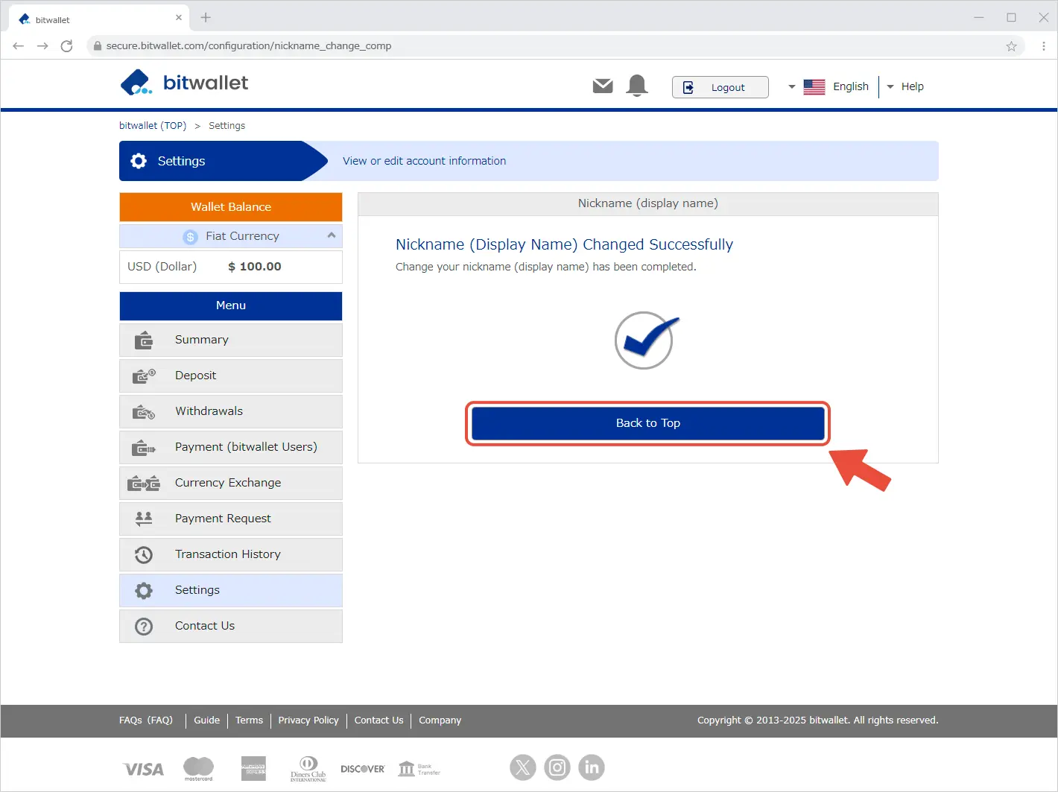Open the X social media icon
Image resolution: width=1058 pixels, height=792 pixels.
pyautogui.click(x=523, y=767)
